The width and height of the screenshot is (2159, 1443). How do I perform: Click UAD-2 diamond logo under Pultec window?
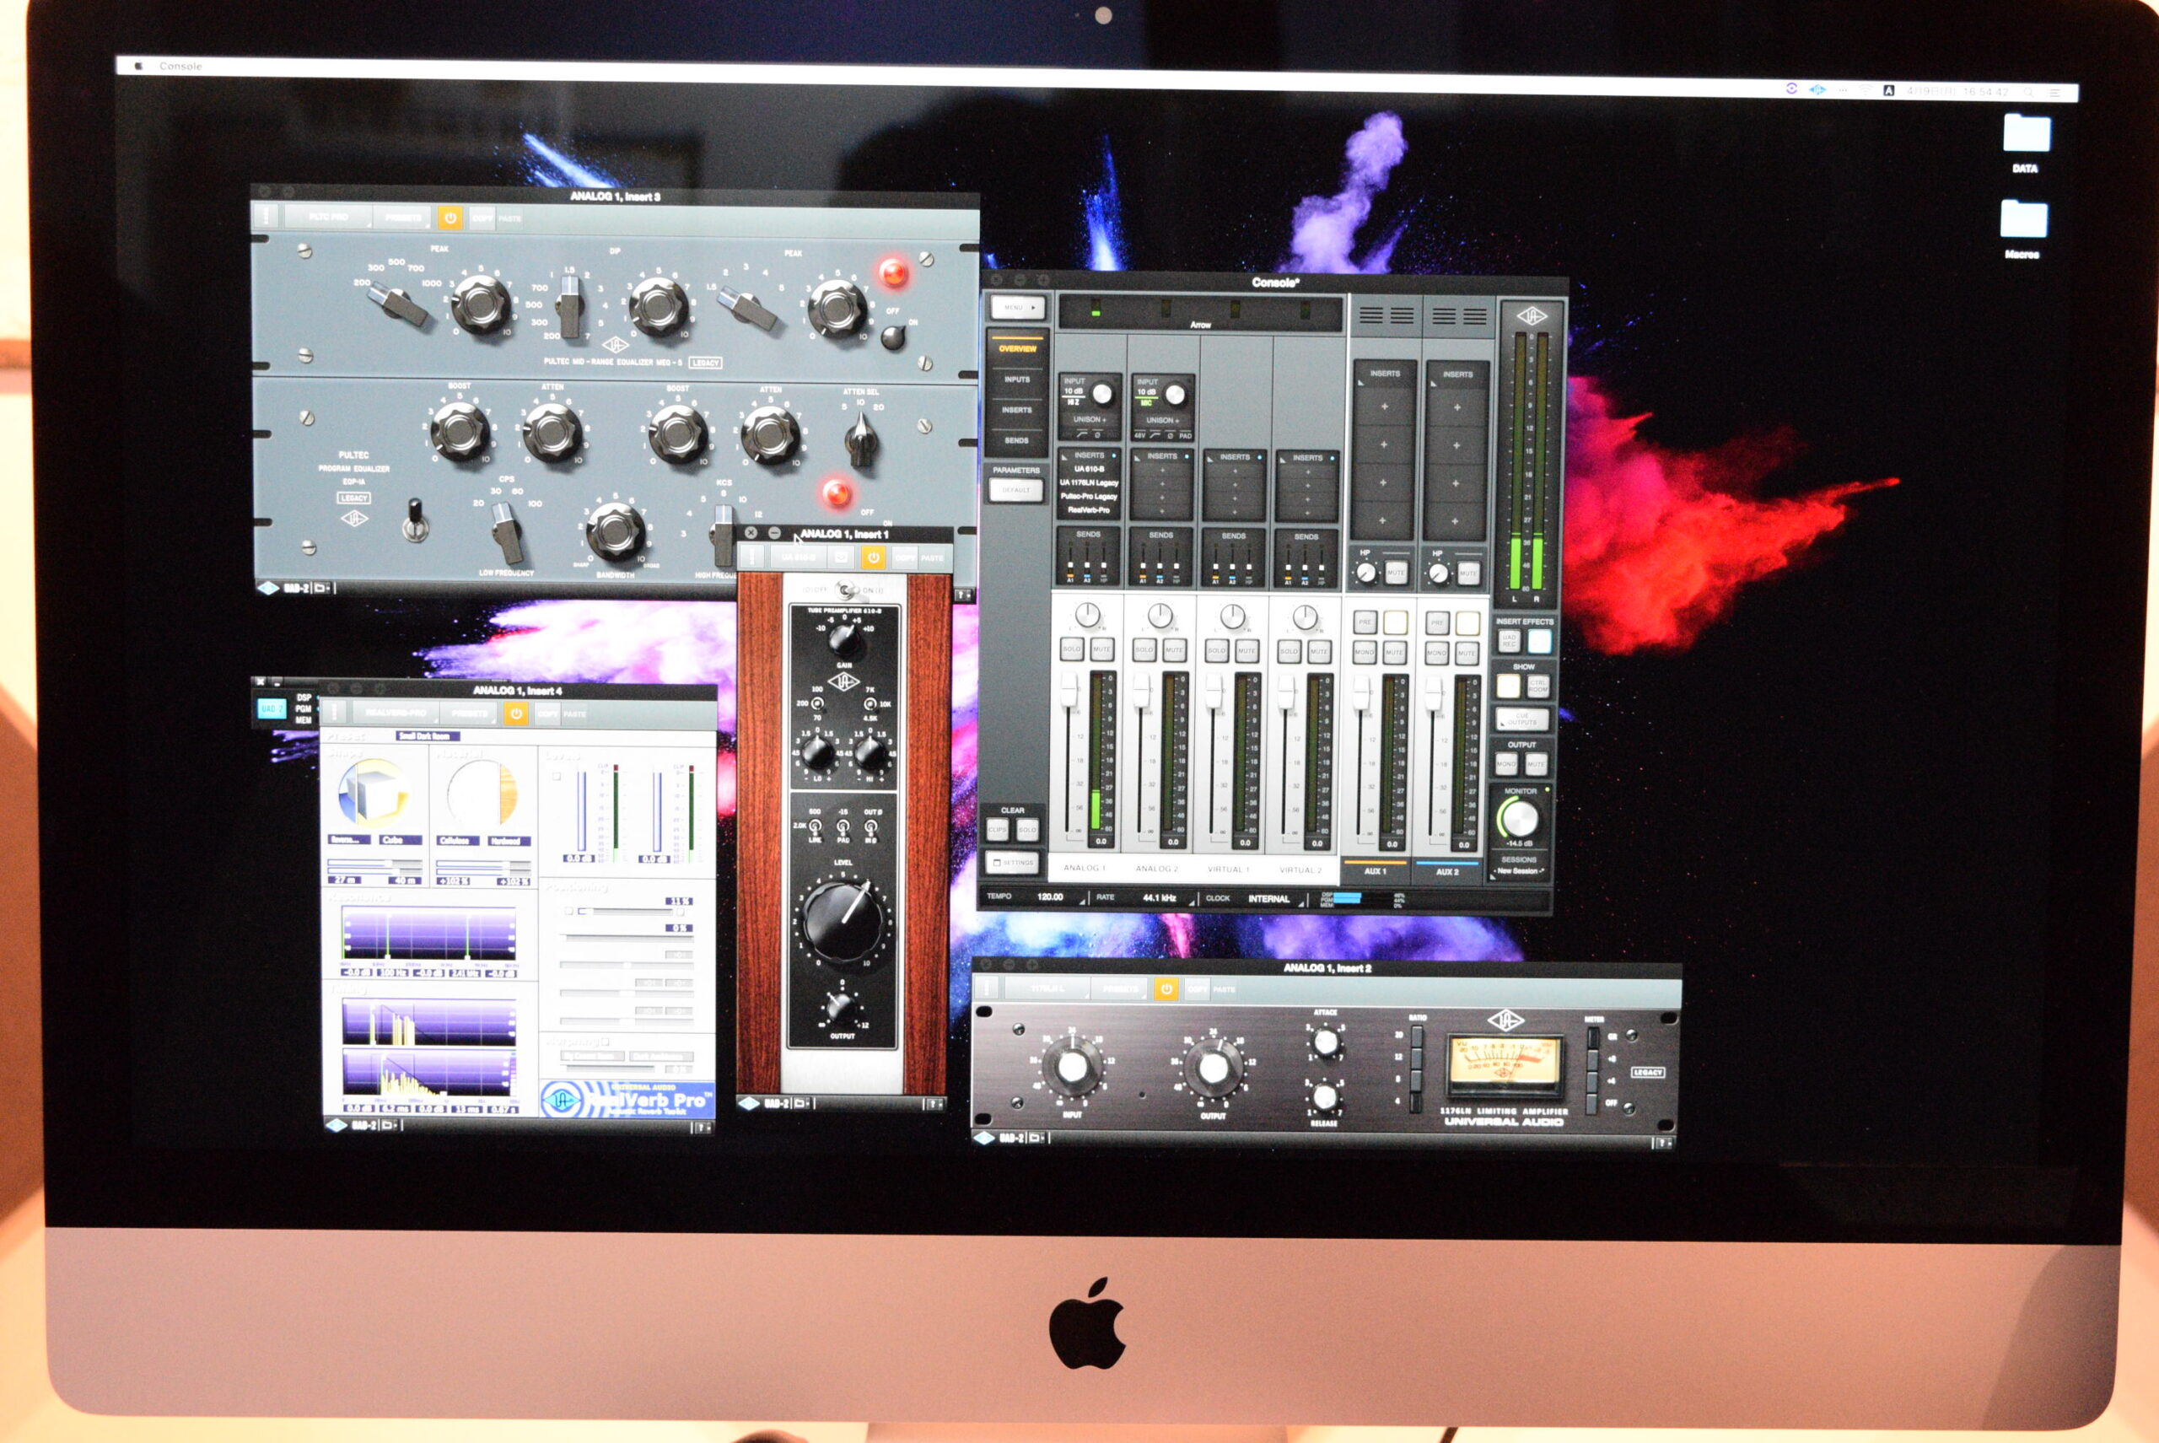(268, 588)
